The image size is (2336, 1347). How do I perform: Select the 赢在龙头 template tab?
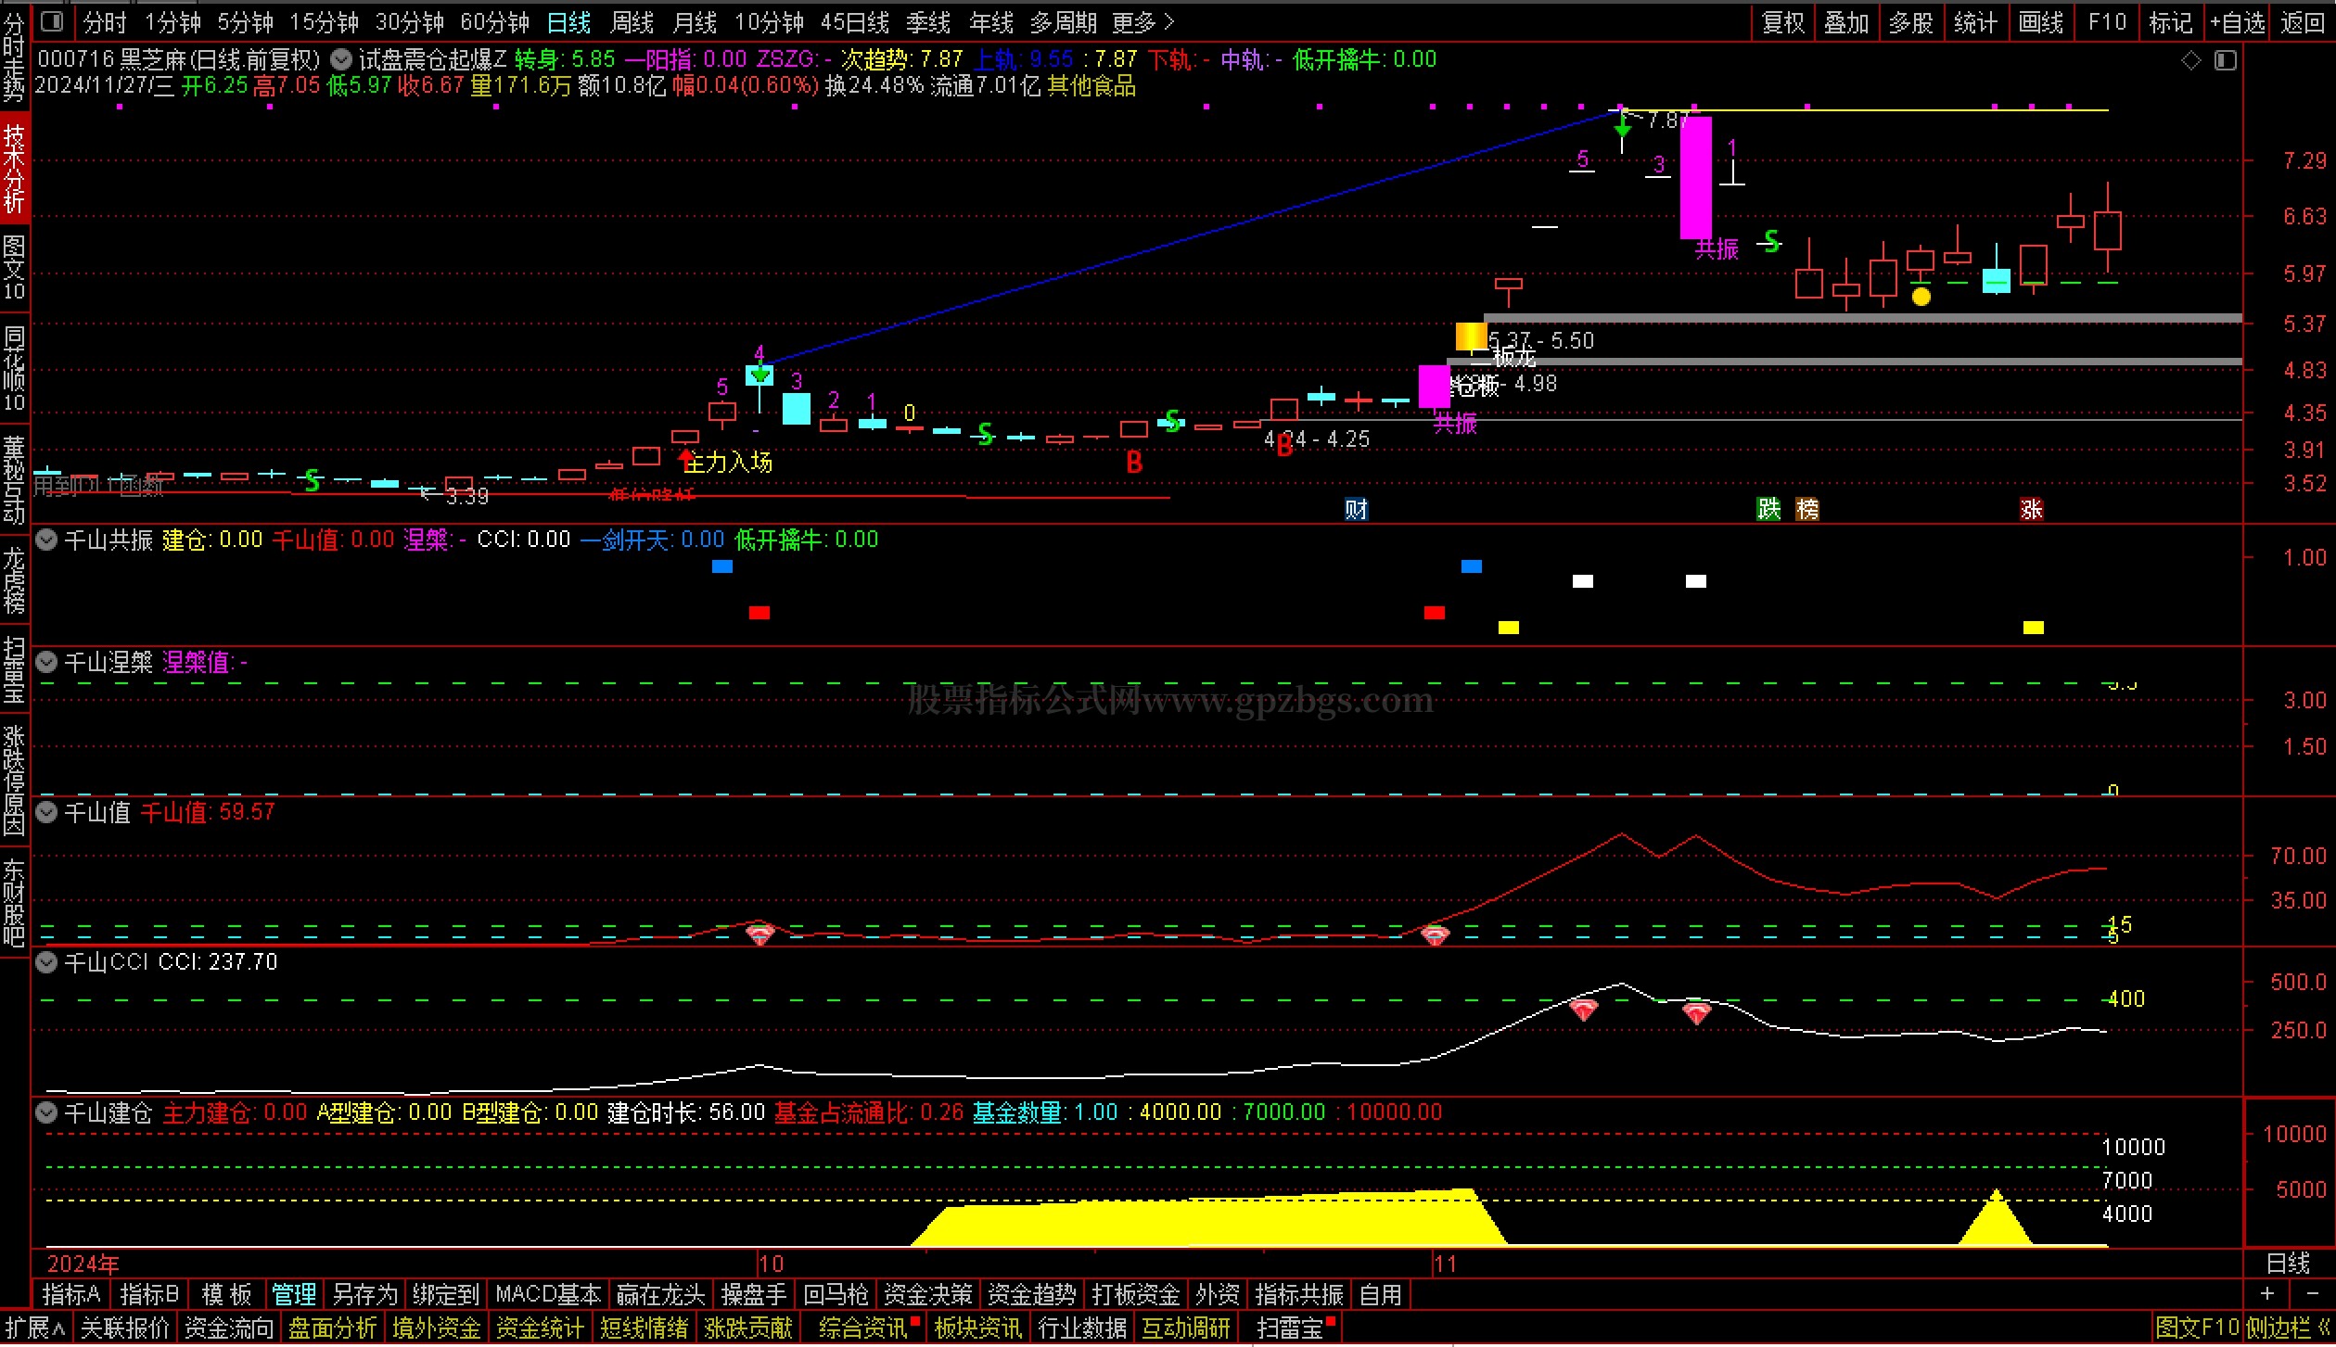[661, 1294]
